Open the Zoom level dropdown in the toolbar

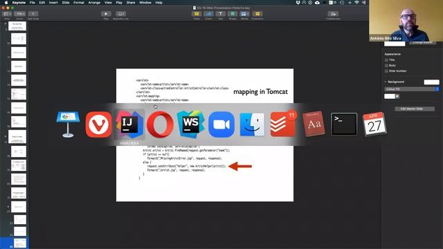[19, 14]
